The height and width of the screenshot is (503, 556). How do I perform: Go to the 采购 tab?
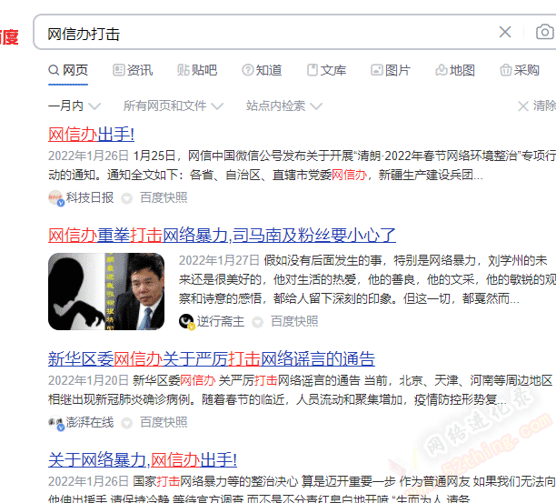(520, 70)
